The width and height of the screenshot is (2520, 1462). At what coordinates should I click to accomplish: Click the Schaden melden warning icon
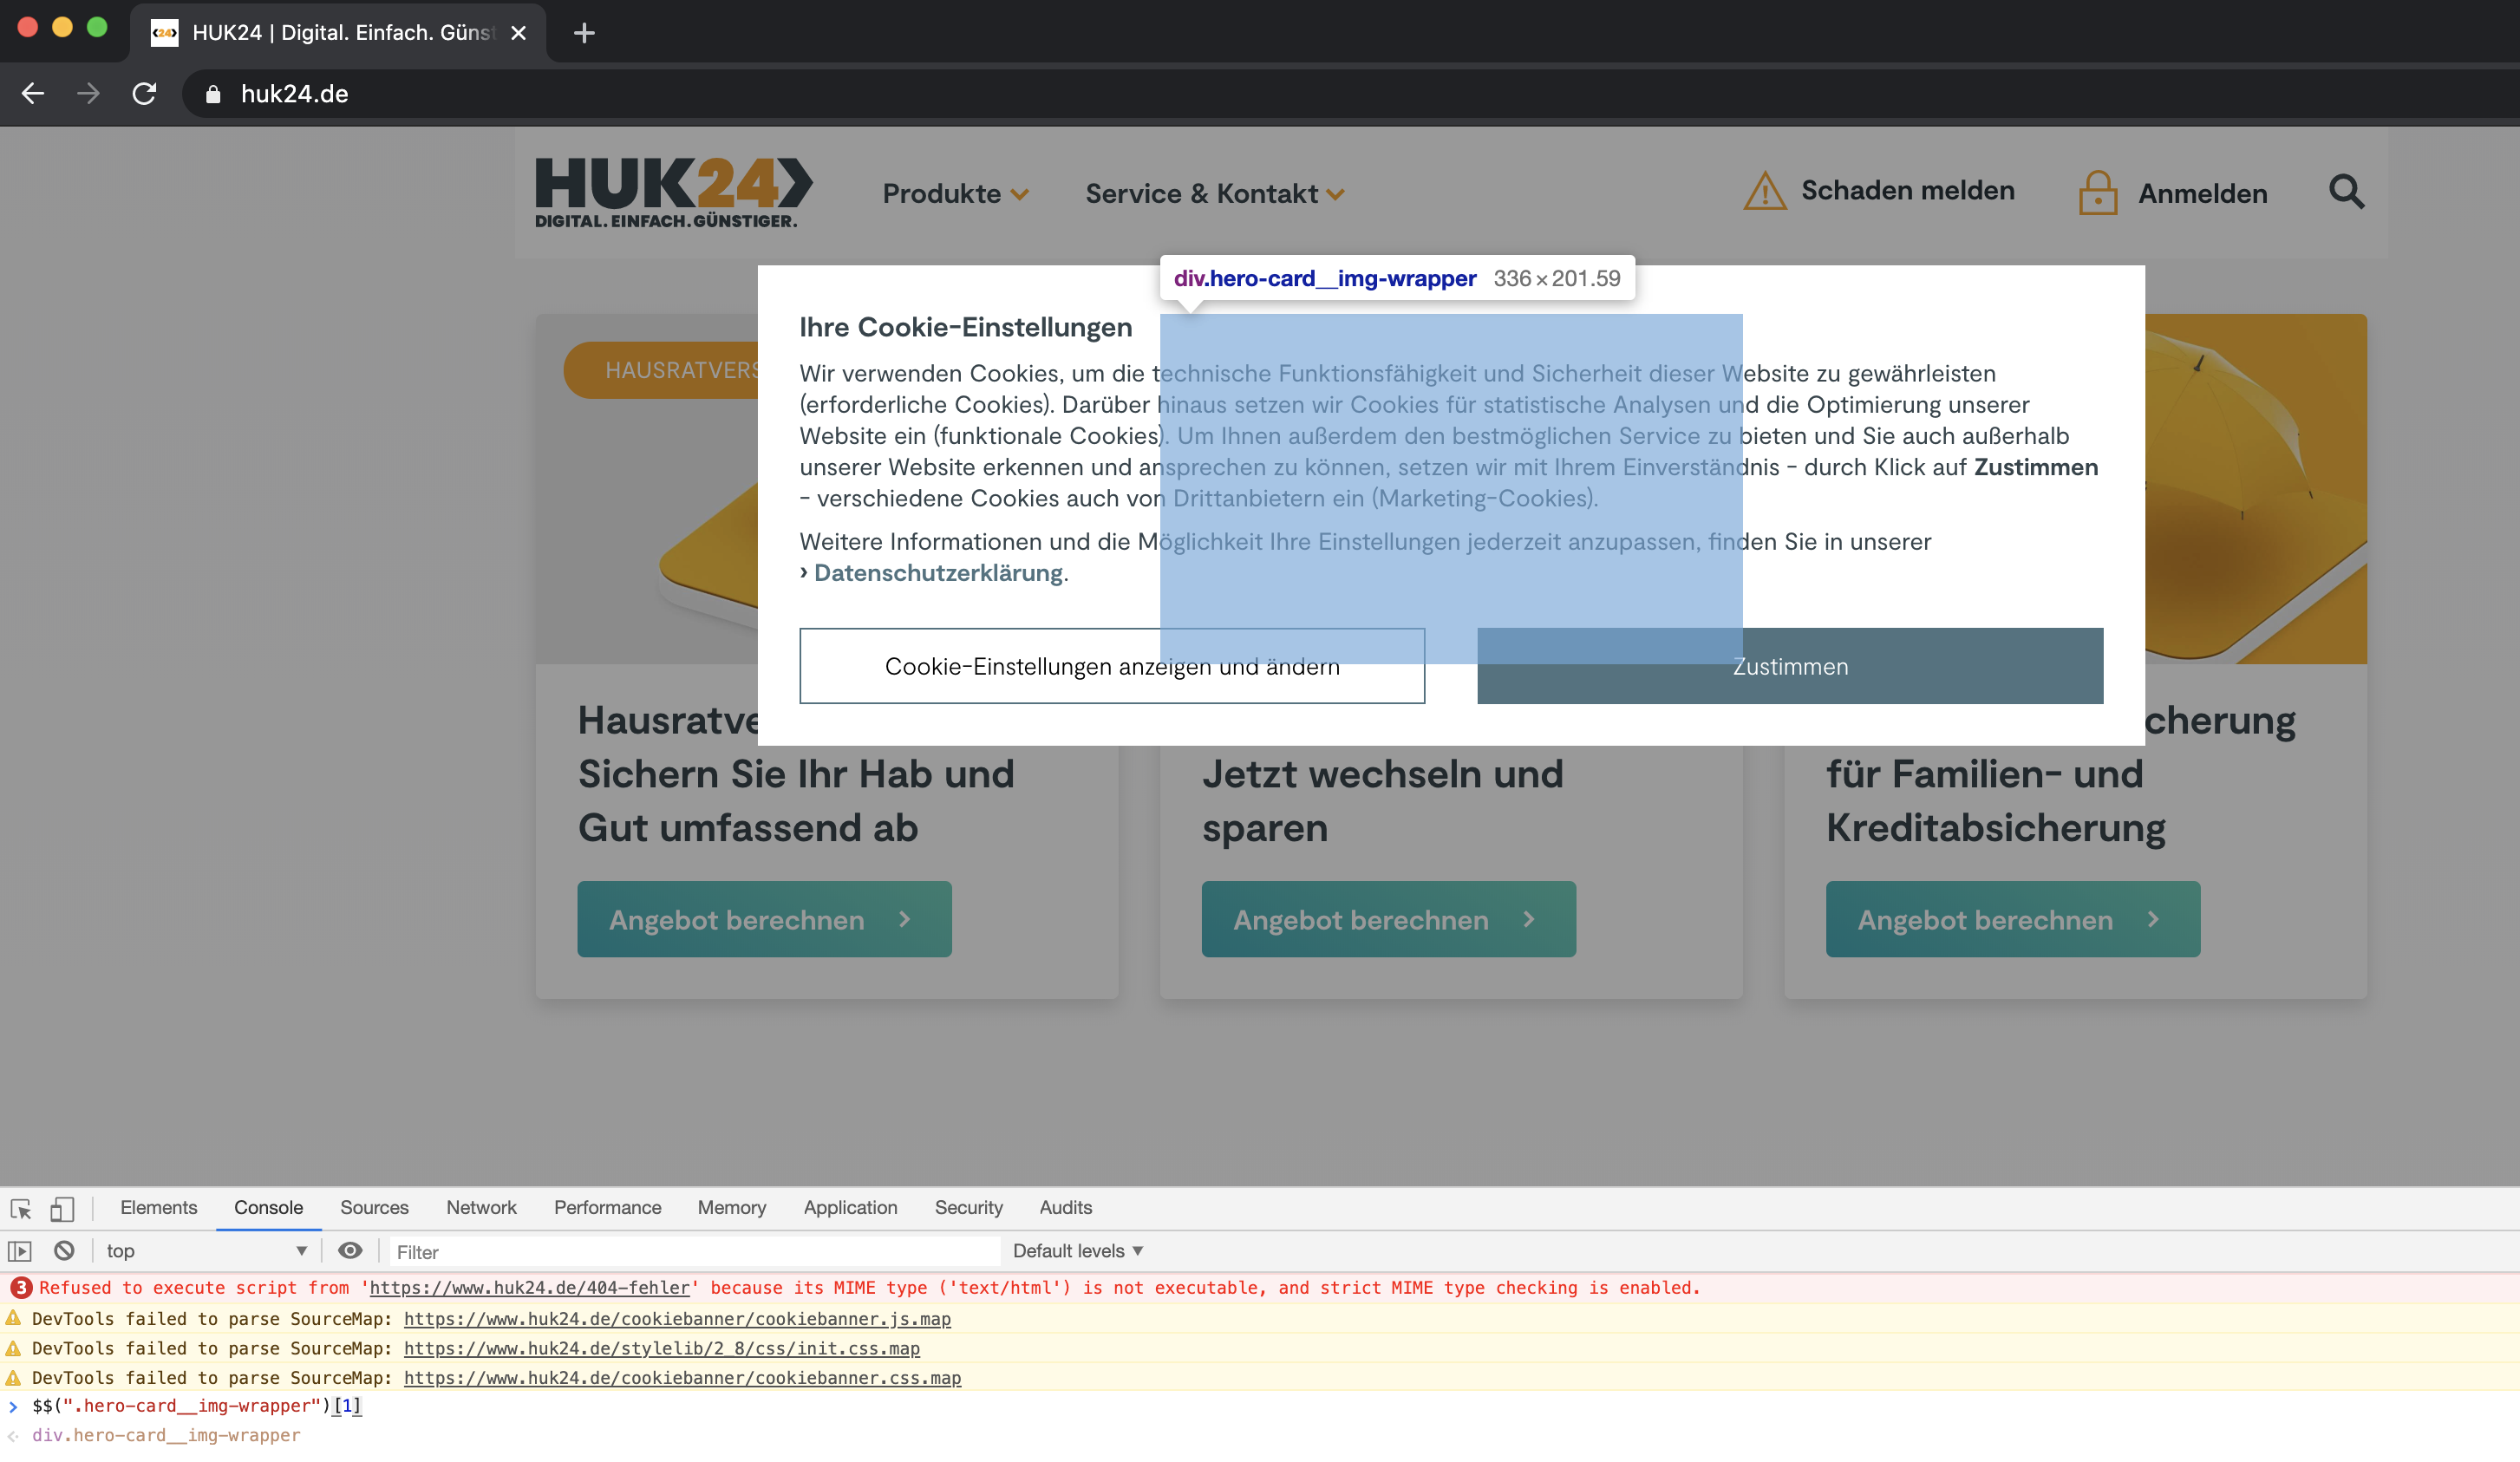coord(1765,190)
